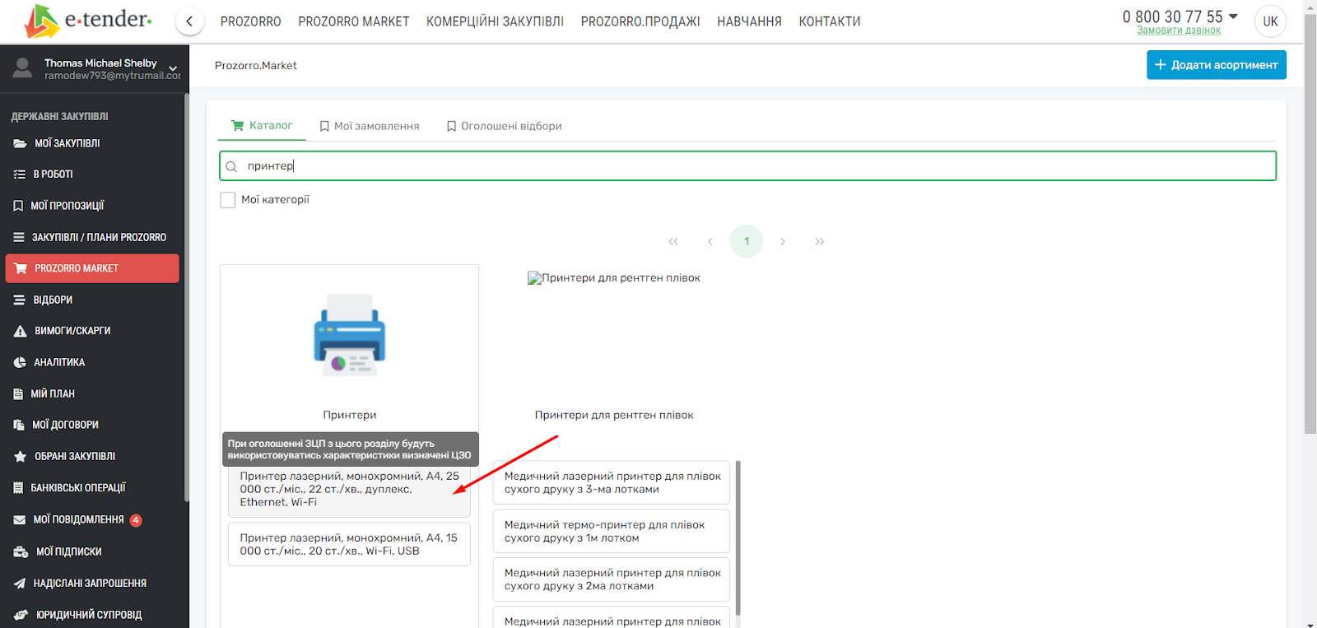1317x628 pixels.
Task: Click the Принтери category title
Action: (350, 415)
